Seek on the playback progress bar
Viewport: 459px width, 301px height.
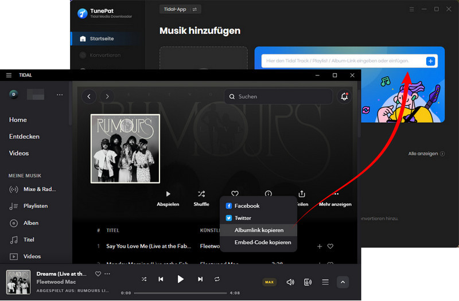click(180, 293)
